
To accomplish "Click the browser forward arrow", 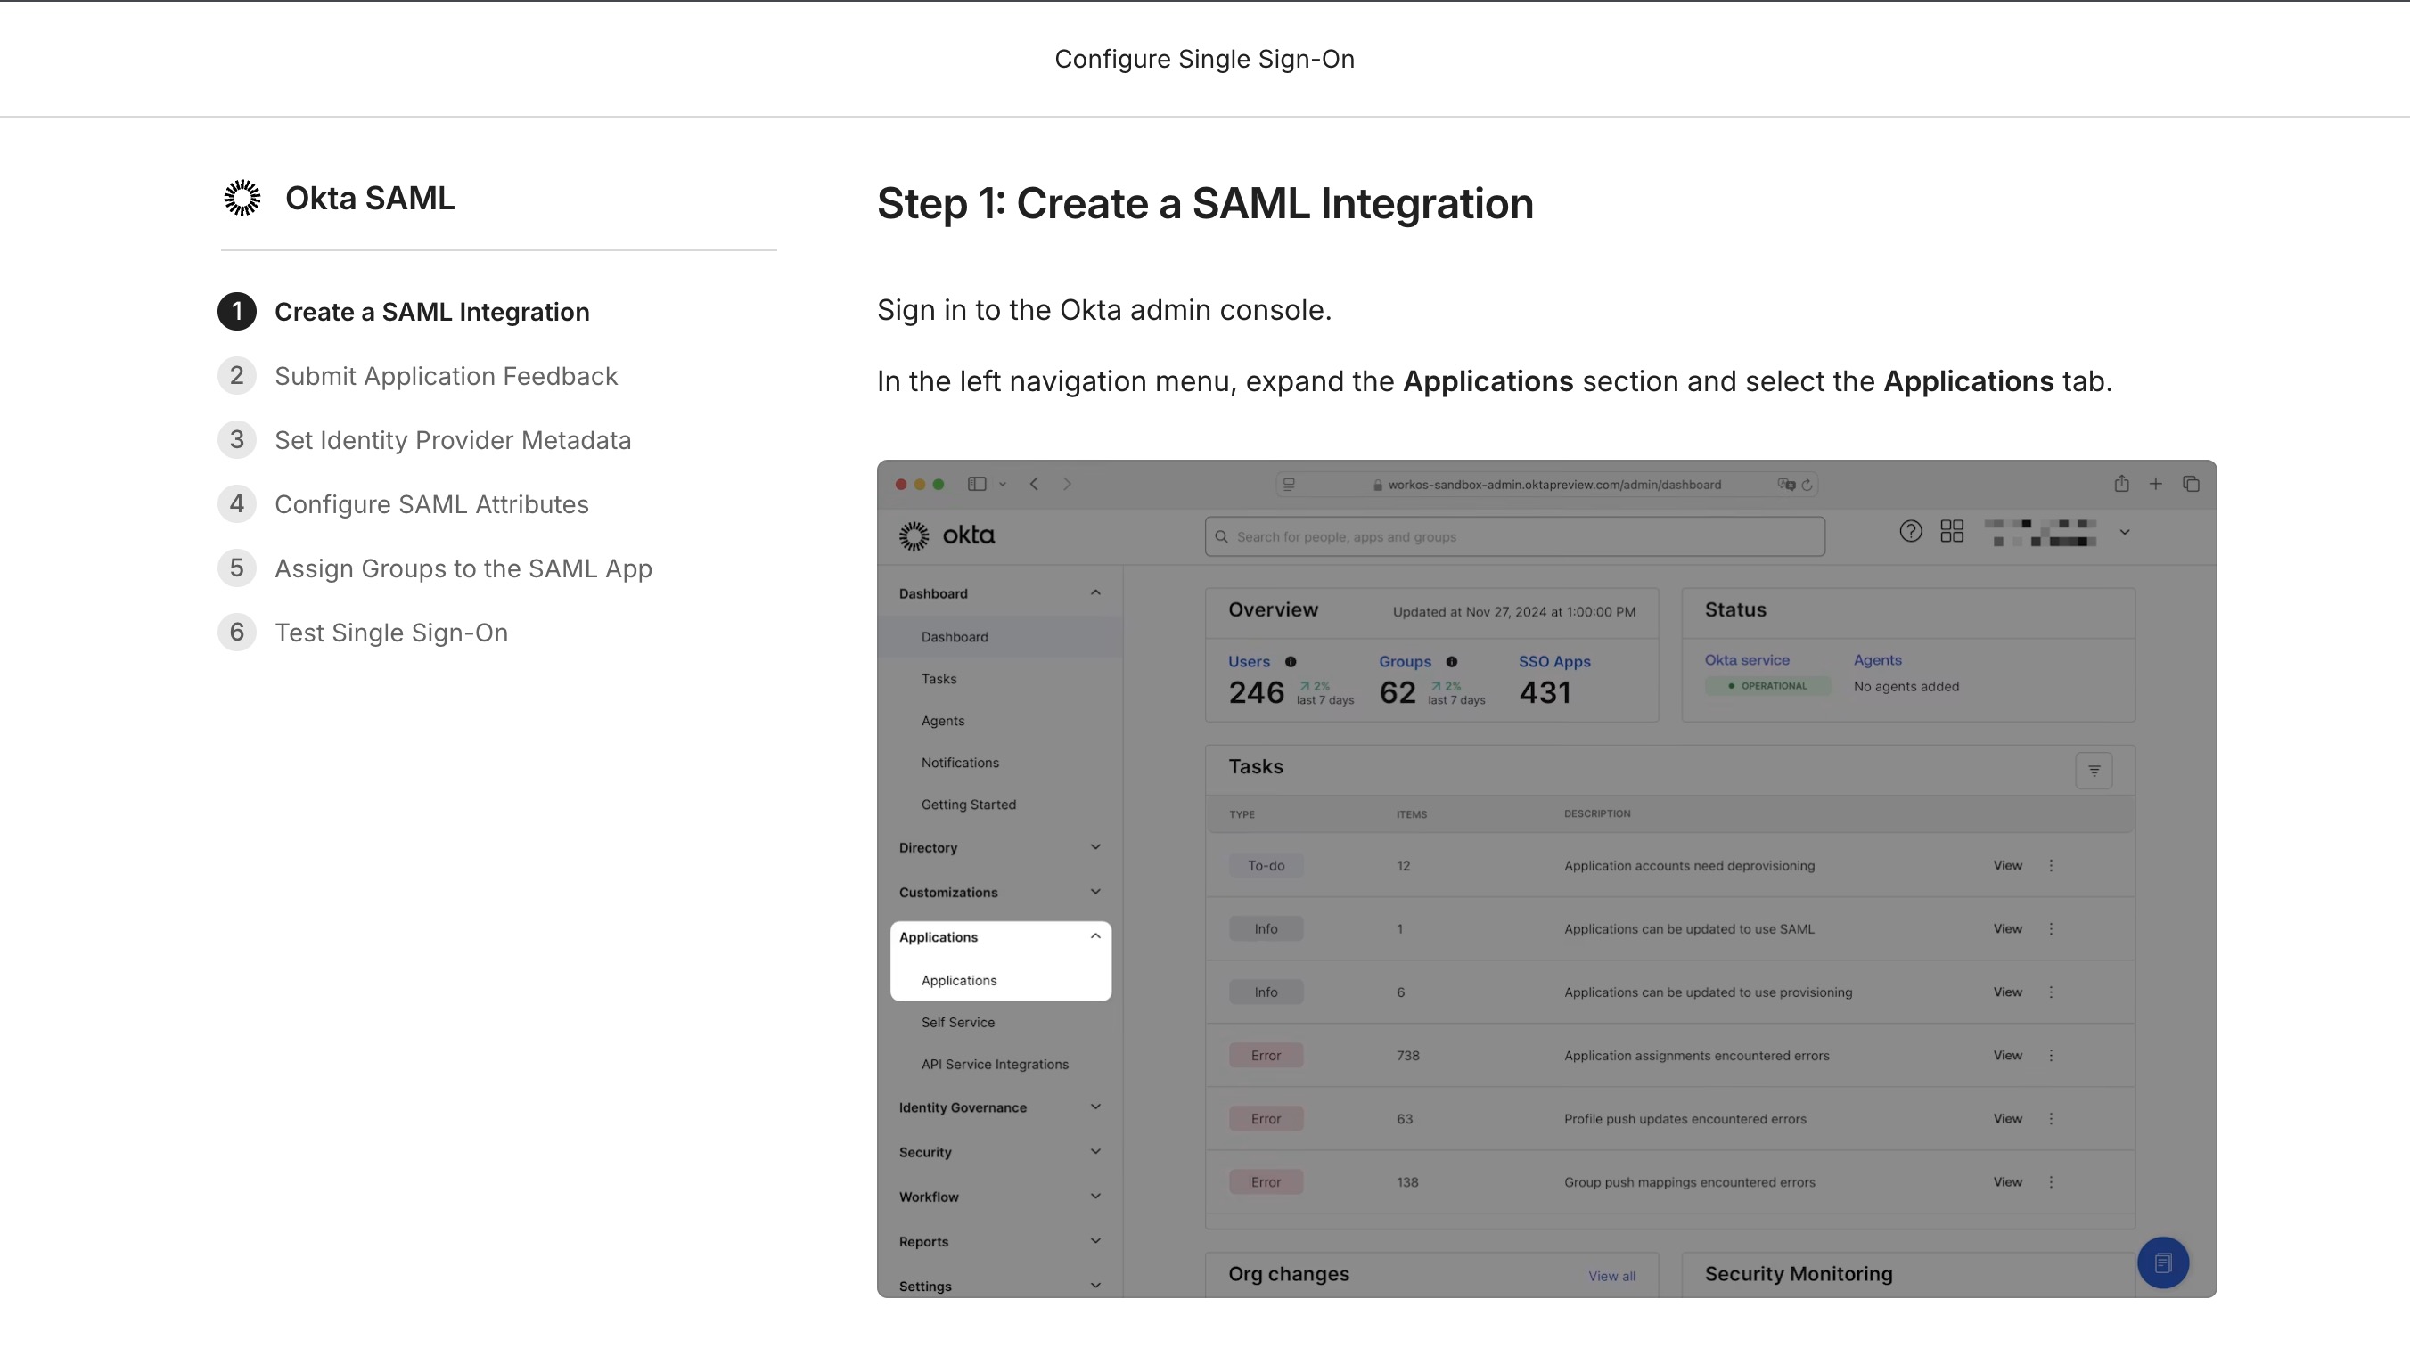I will coord(1067,484).
